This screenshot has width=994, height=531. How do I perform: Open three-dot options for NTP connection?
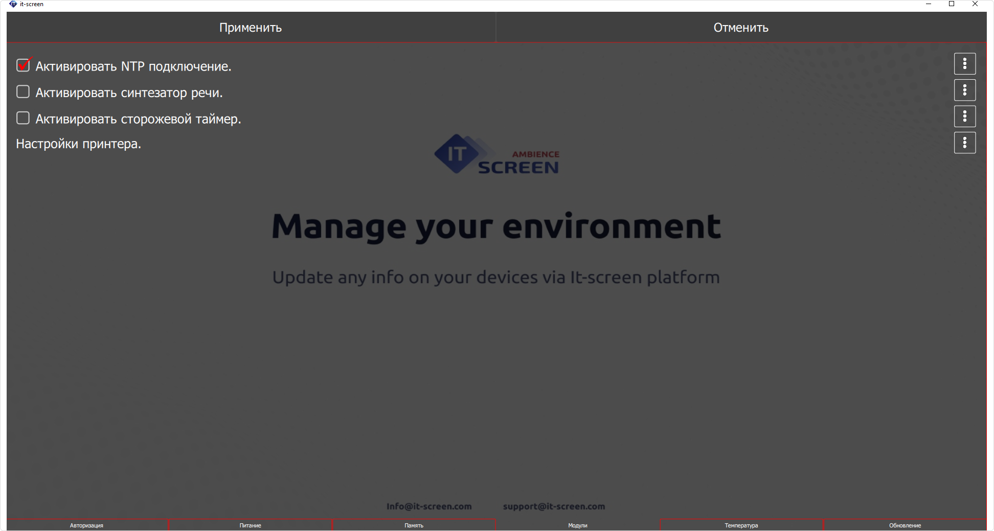(x=964, y=64)
